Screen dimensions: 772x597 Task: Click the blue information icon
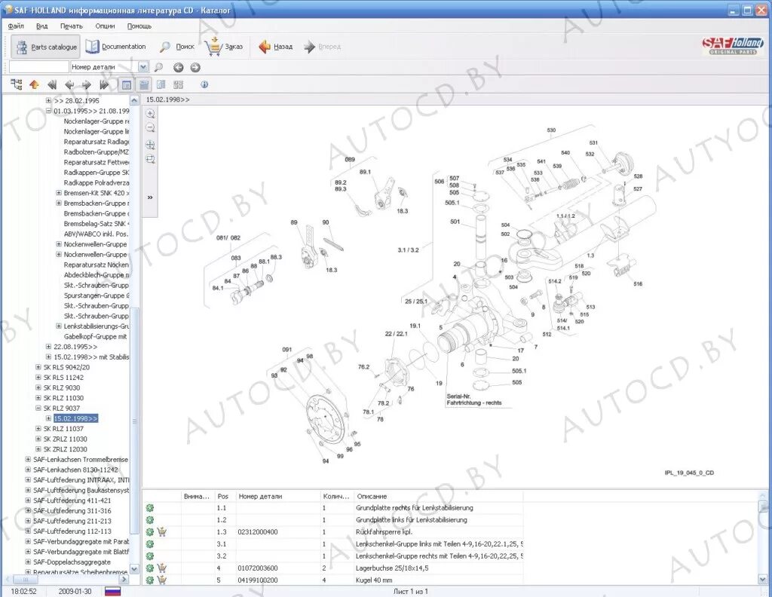tap(204, 84)
